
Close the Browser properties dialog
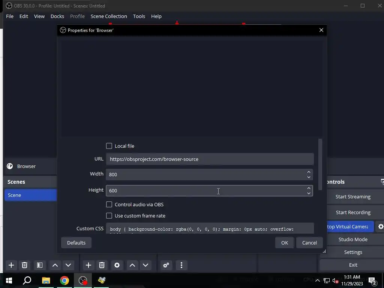click(x=321, y=30)
